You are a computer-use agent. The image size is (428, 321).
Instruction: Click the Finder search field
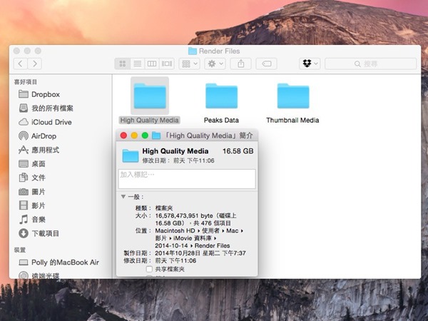371,64
